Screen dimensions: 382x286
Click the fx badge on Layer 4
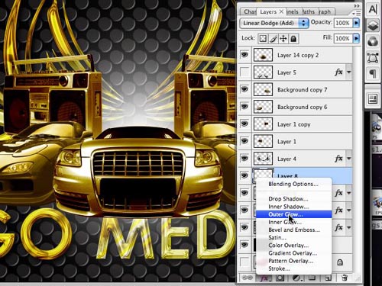click(338, 159)
